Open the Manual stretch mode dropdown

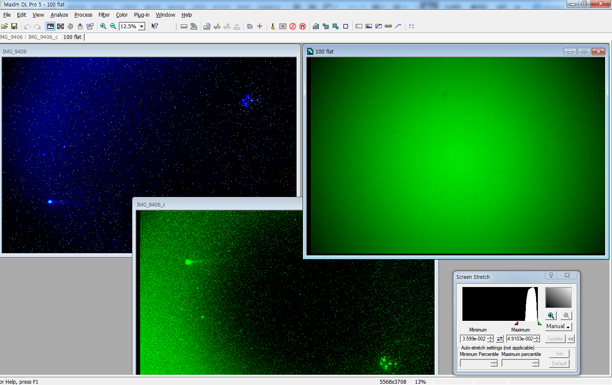558,326
